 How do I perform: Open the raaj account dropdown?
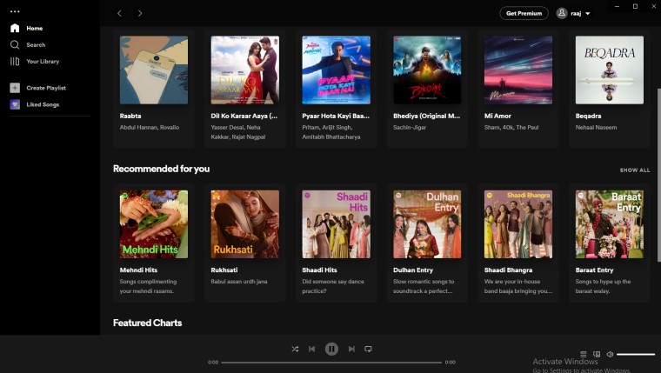[575, 14]
